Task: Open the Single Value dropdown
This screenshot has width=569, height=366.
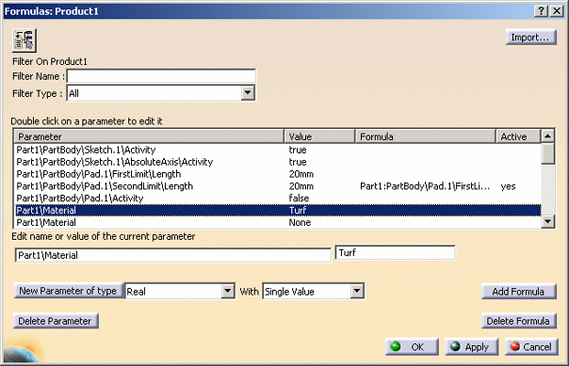Action: 357,291
